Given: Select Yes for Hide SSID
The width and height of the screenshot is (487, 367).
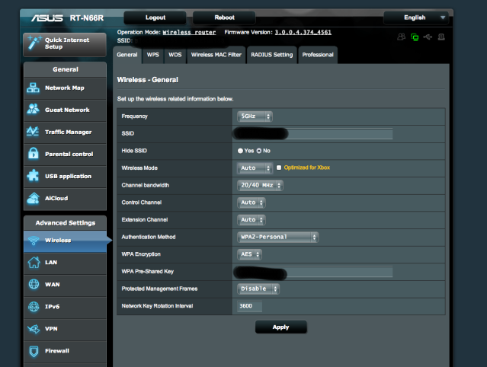Looking at the screenshot, I should click(240, 151).
